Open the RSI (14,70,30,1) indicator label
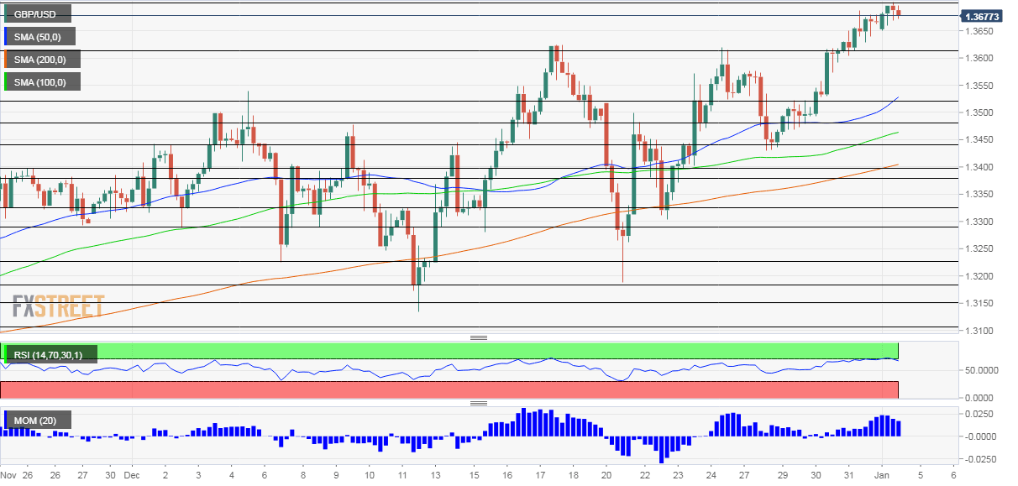1018x486 pixels. coord(50,354)
